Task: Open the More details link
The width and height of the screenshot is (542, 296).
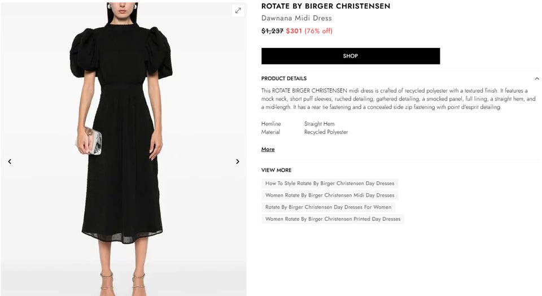Action: tap(268, 149)
